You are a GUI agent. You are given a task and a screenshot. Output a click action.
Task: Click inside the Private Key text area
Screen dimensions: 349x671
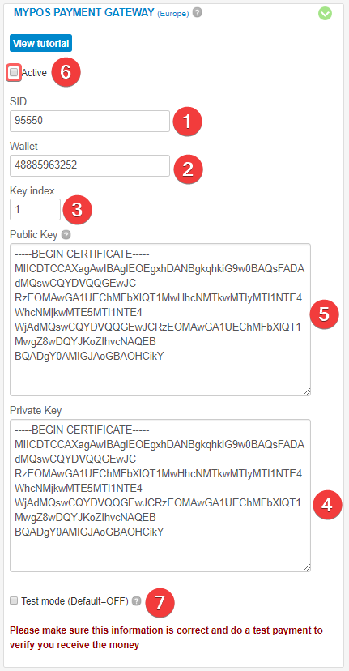click(160, 495)
